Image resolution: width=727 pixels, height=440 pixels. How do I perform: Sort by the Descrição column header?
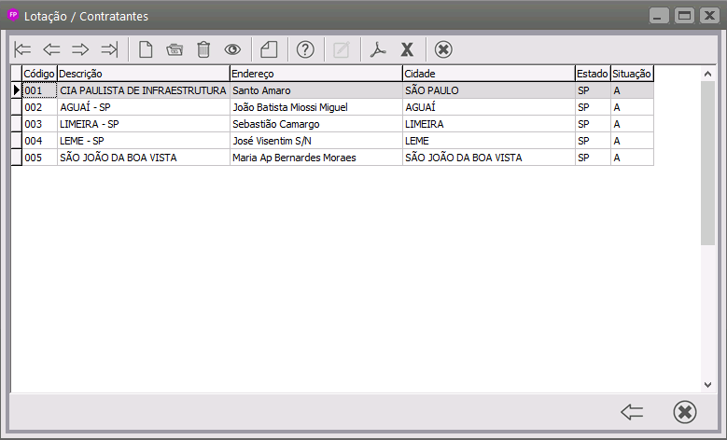pyautogui.click(x=143, y=74)
